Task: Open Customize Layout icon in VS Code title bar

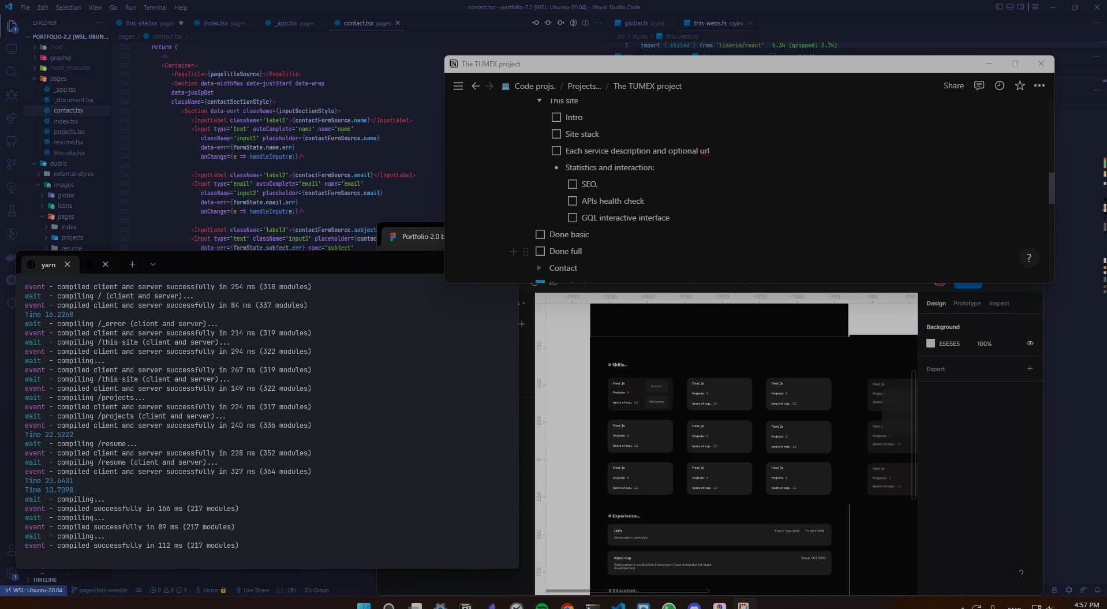Action: pyautogui.click(x=1035, y=7)
